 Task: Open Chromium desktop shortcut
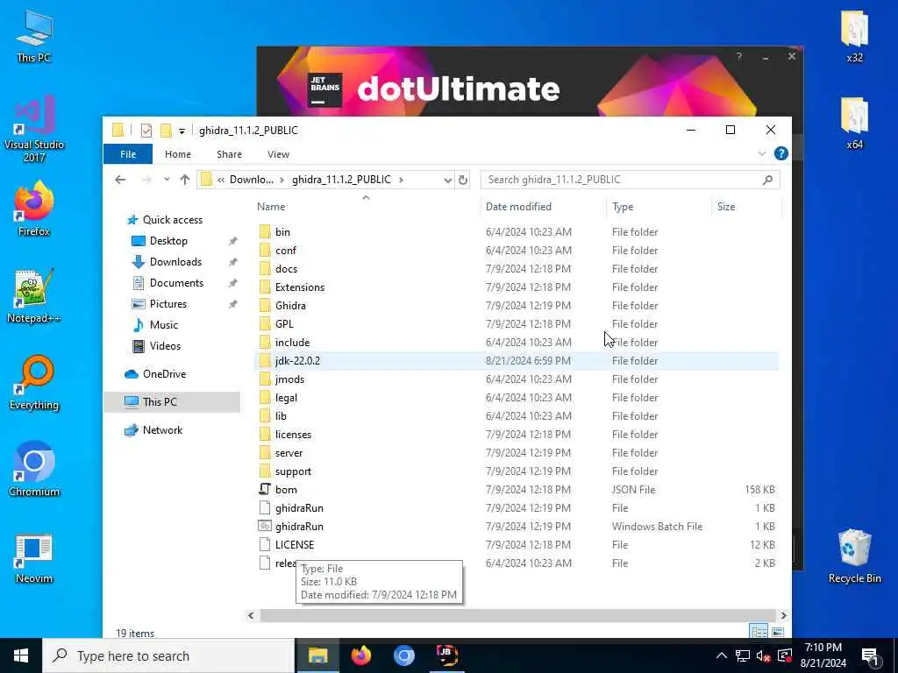pyautogui.click(x=34, y=470)
